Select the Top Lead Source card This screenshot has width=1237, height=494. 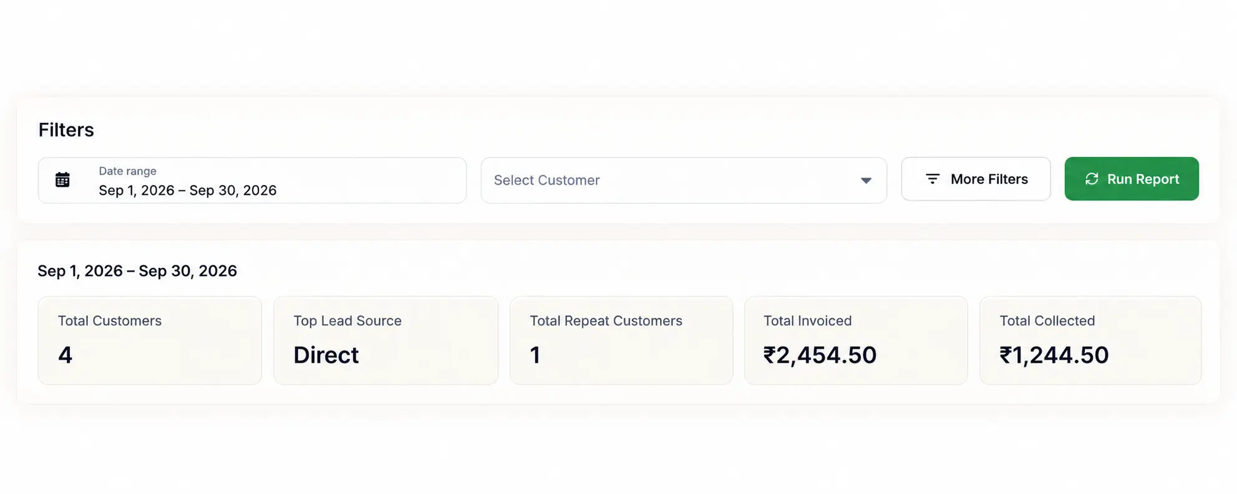[x=386, y=340]
